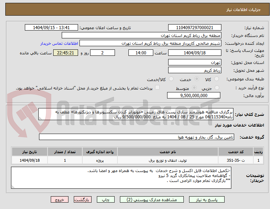Click the بازگشت back button
Screen dimensions: 270x209
coord(83,199)
